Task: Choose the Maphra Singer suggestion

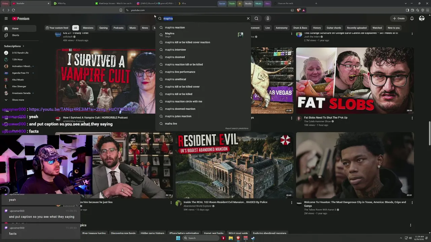Action: pos(203,35)
